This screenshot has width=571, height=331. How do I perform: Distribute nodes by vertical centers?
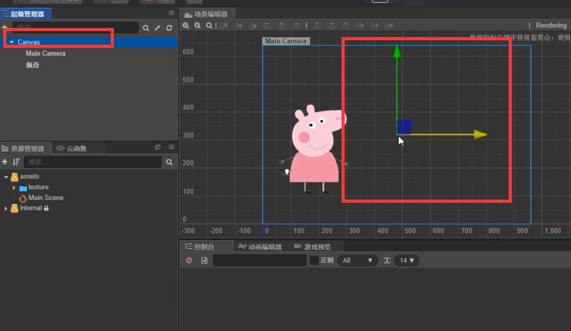click(332, 26)
